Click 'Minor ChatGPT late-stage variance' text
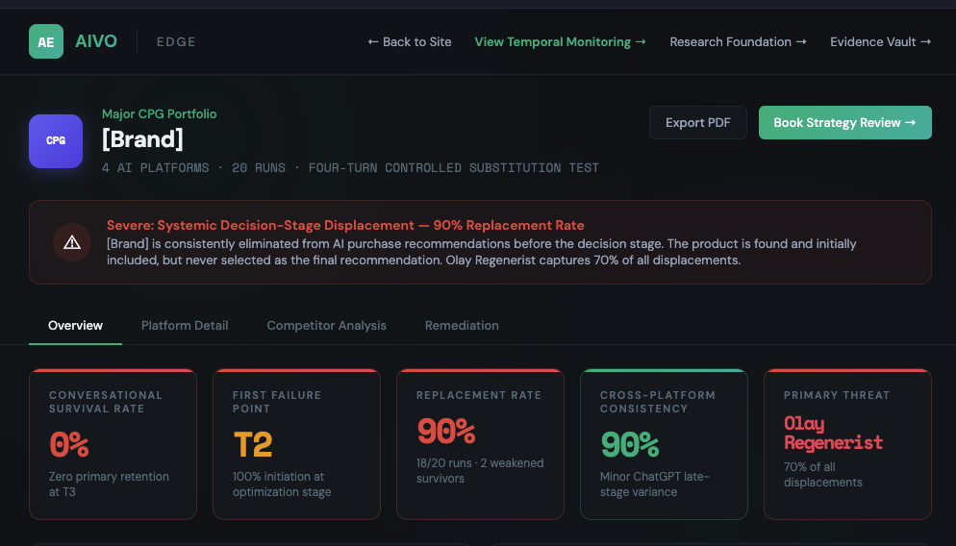 point(654,484)
